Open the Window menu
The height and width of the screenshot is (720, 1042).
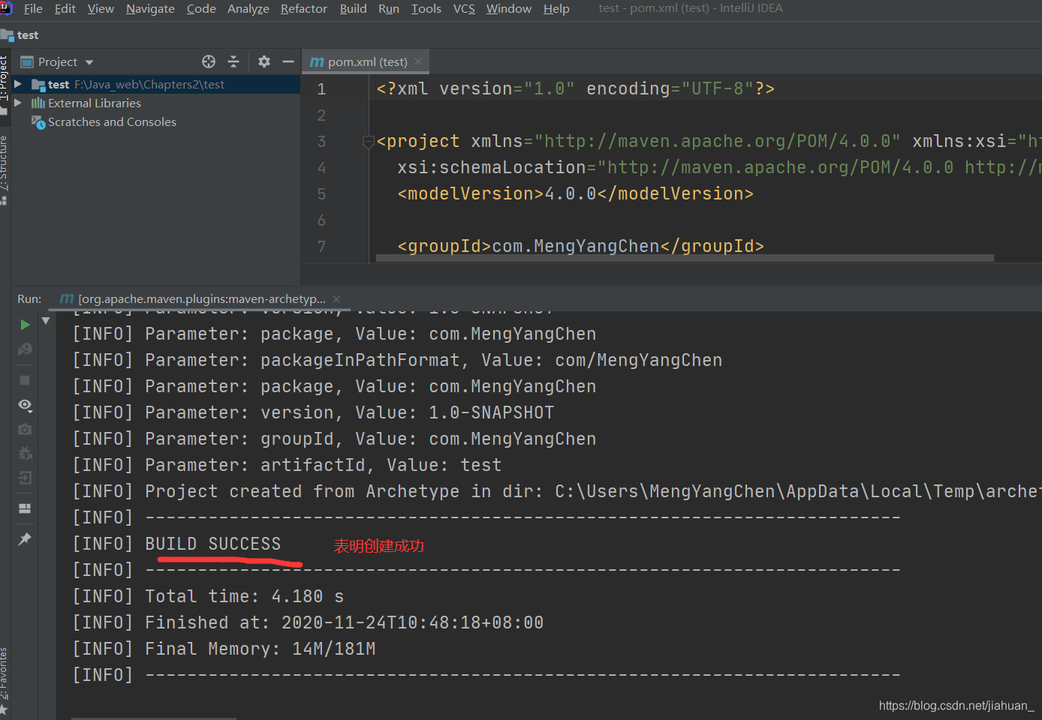click(509, 9)
